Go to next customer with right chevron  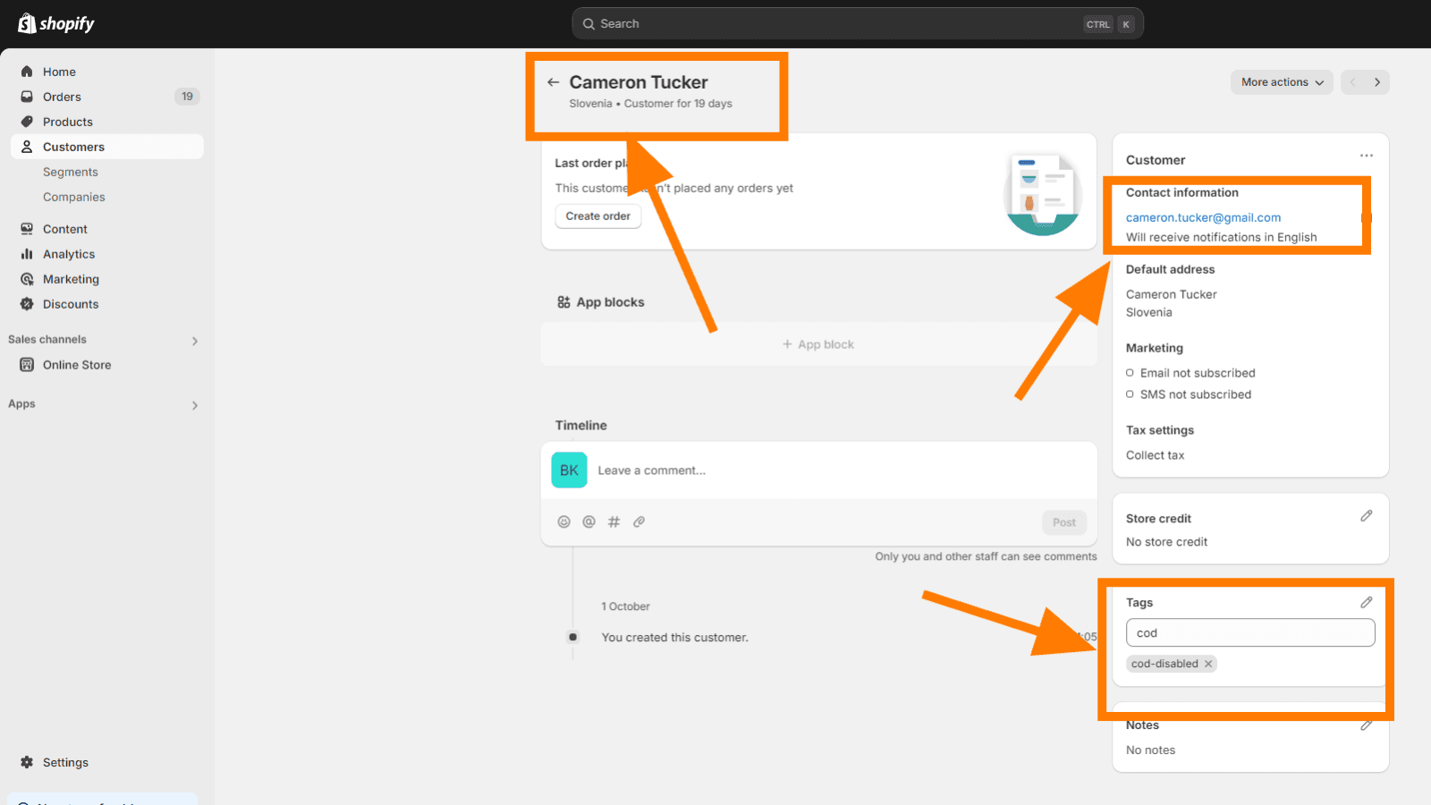[x=1376, y=82]
